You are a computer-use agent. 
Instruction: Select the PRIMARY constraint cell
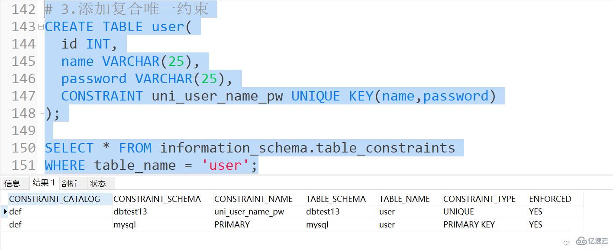click(232, 224)
